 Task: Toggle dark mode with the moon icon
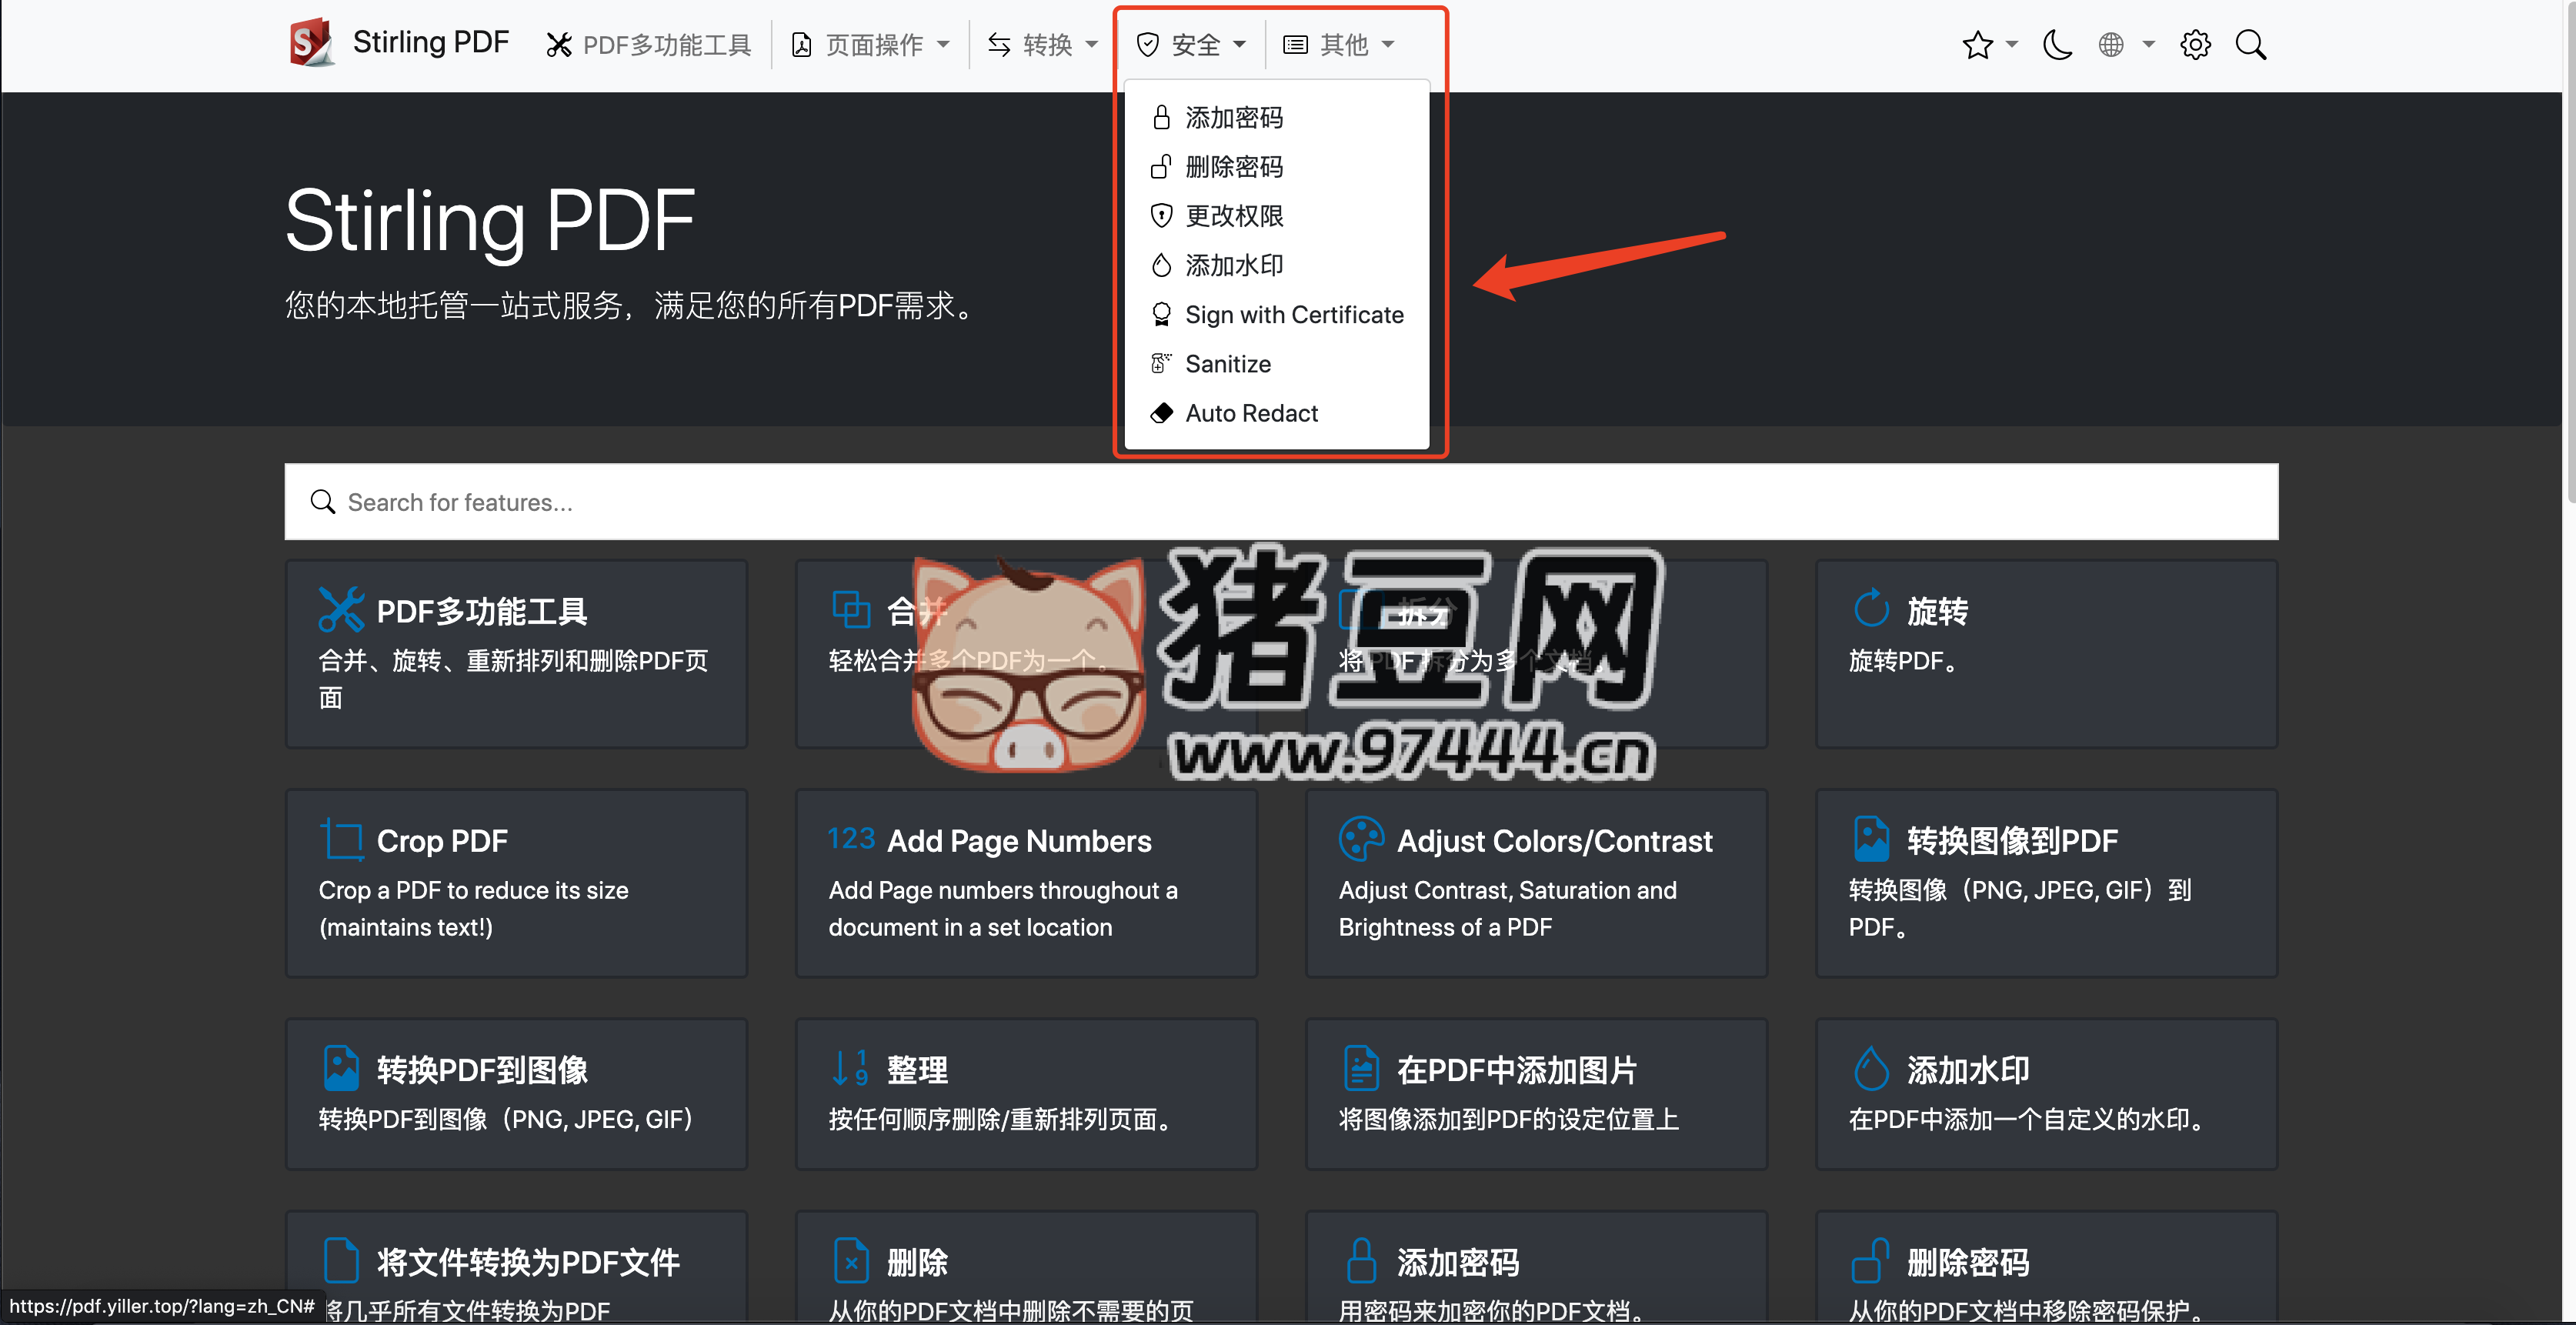2056,45
